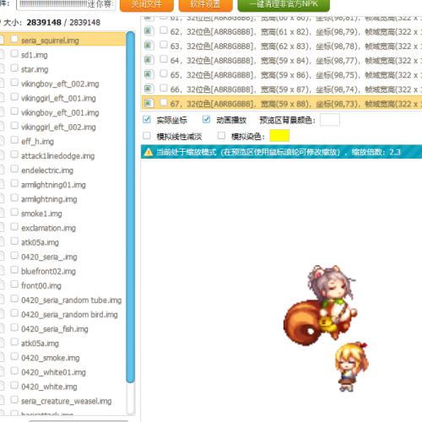
Task: Select frame row 65 with size 59 x 86
Action: pos(282,75)
